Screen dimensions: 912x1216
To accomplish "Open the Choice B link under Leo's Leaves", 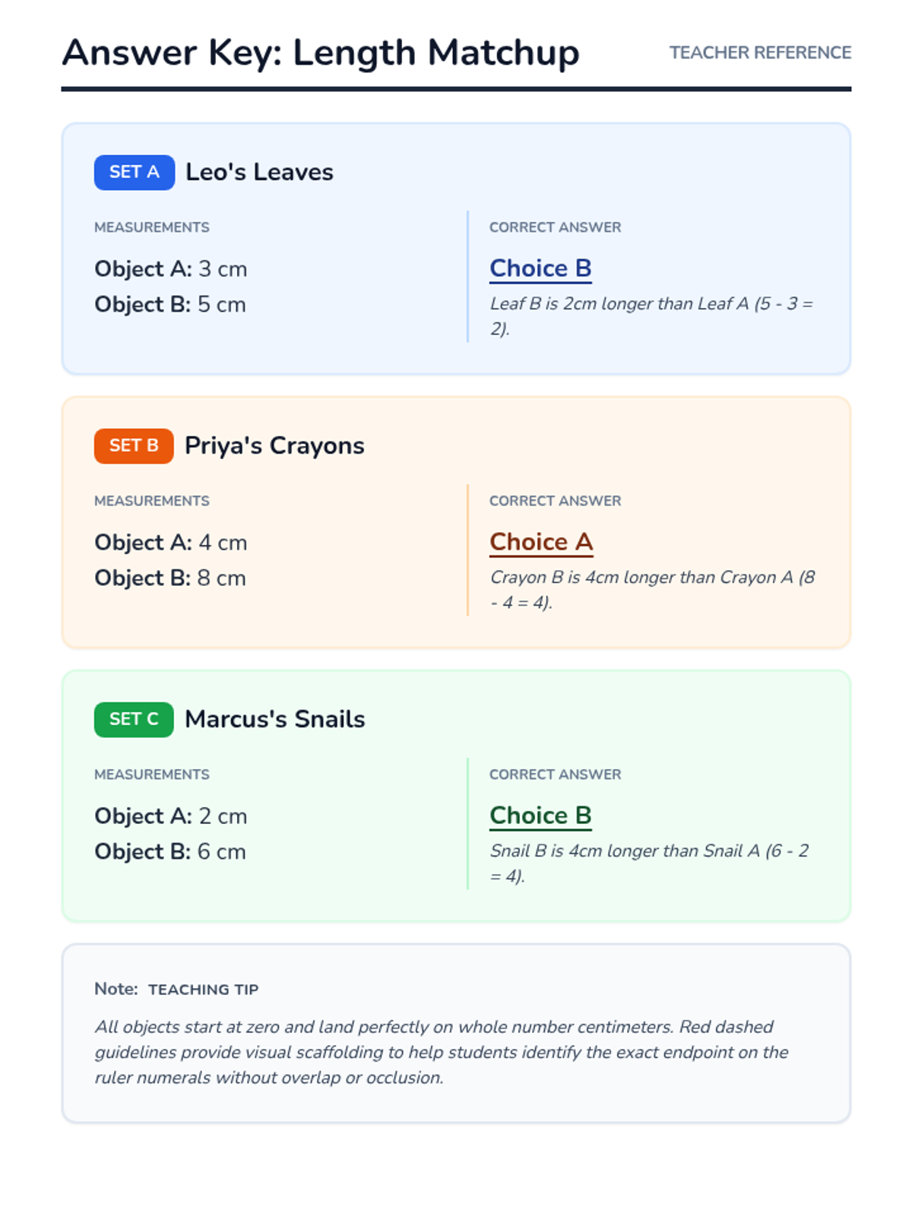I will pos(540,269).
